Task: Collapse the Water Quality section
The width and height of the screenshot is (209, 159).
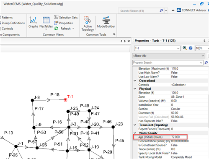Action: (x=135, y=133)
